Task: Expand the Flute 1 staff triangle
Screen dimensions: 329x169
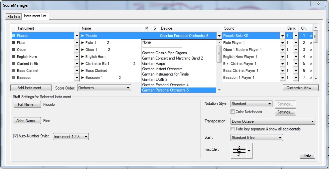Action: (83, 43)
